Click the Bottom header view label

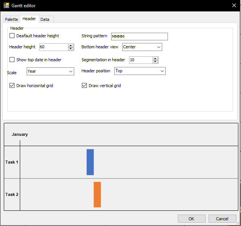click(x=100, y=47)
